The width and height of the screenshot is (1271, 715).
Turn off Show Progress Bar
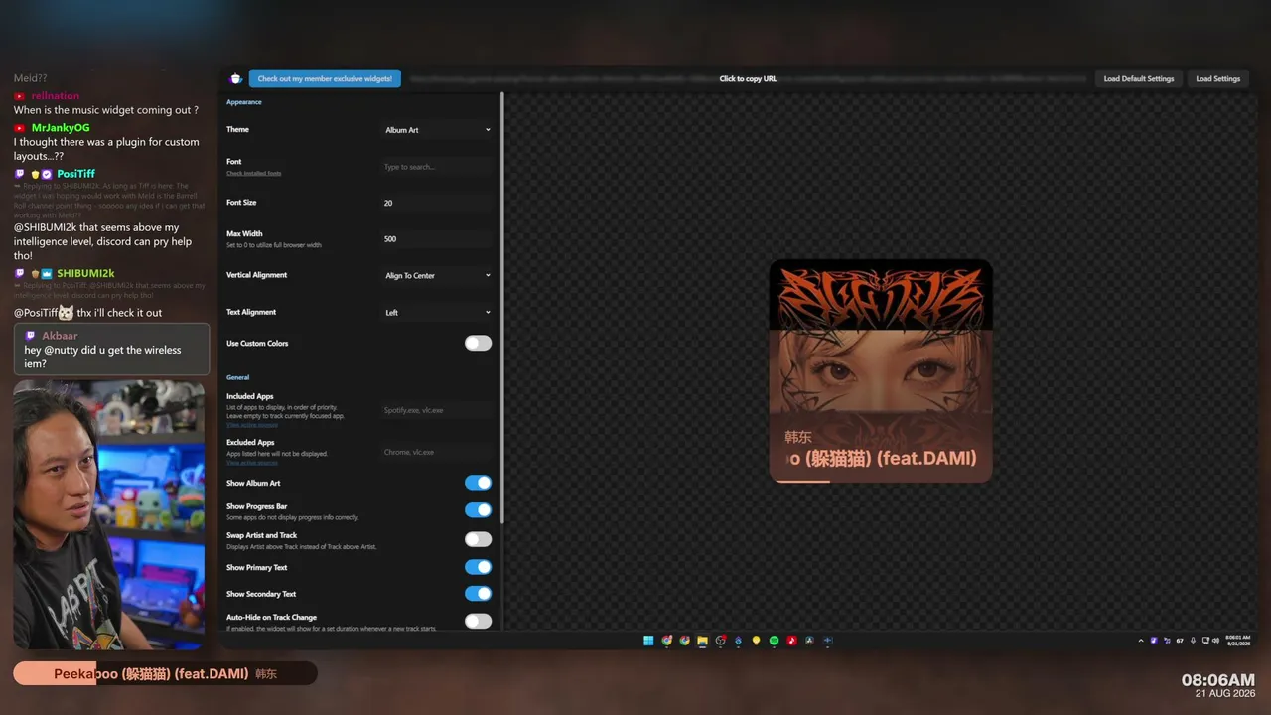click(x=478, y=510)
